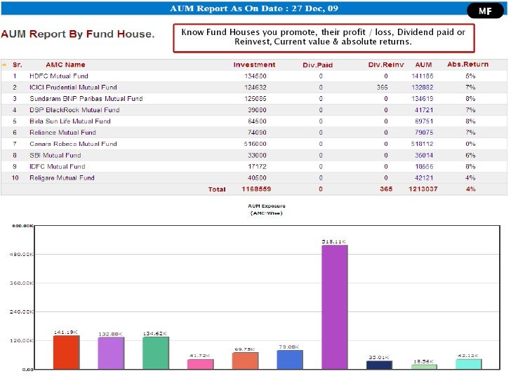
Task: Click Abs.Return 0% for Canara Robeco
Action: coord(470,144)
